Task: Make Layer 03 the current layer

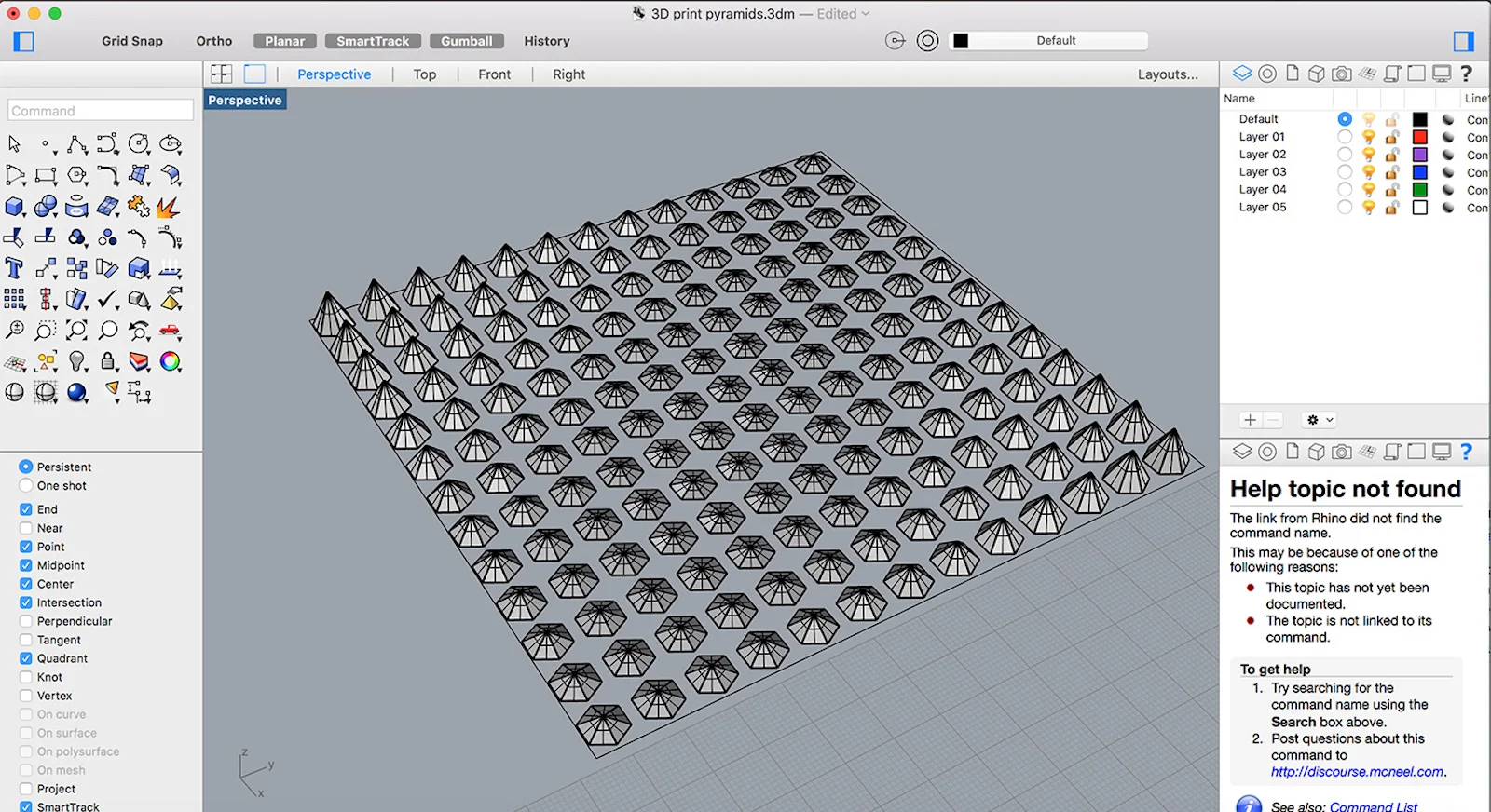Action: pos(1345,172)
